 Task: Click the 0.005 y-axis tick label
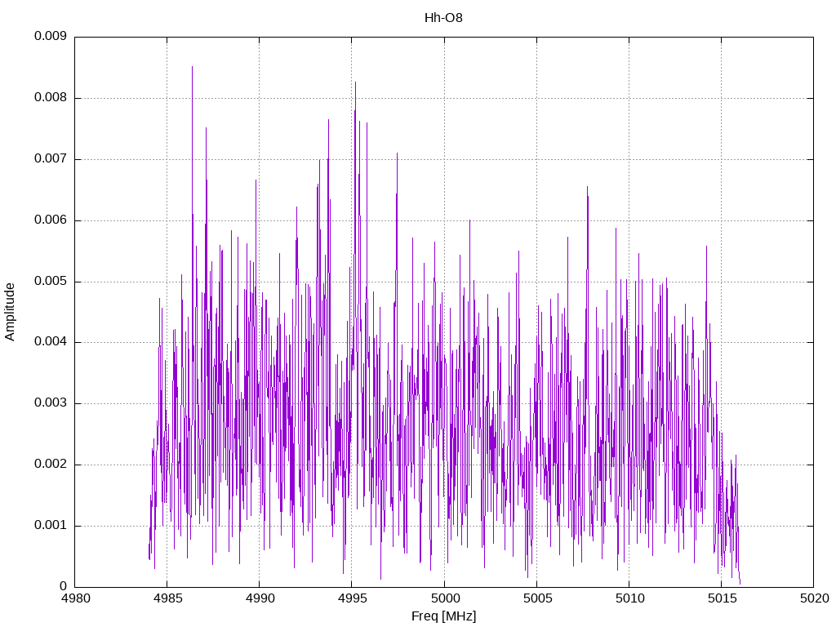[51, 281]
